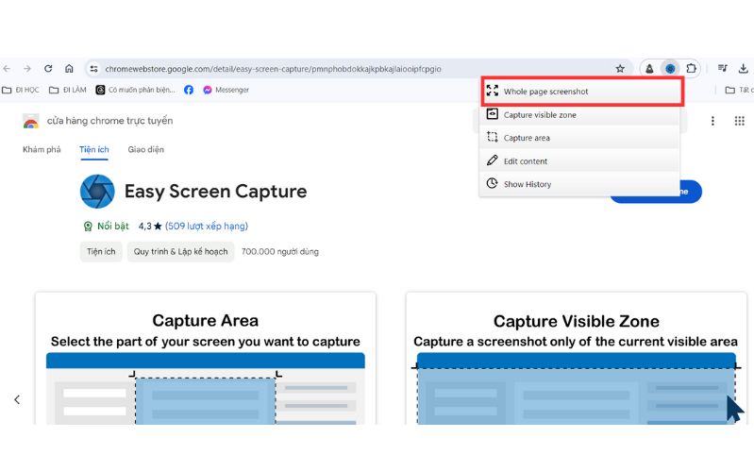View site information icon in address bar

point(93,69)
